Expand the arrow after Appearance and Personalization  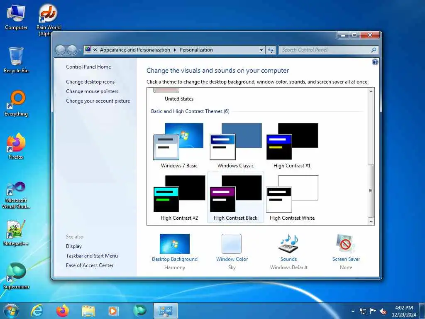[175, 50]
